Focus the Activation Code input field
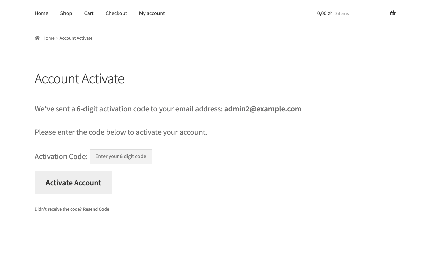The image size is (430, 255). [121, 156]
